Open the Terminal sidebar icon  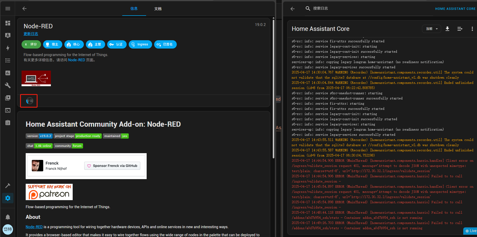pyautogui.click(x=8, y=110)
